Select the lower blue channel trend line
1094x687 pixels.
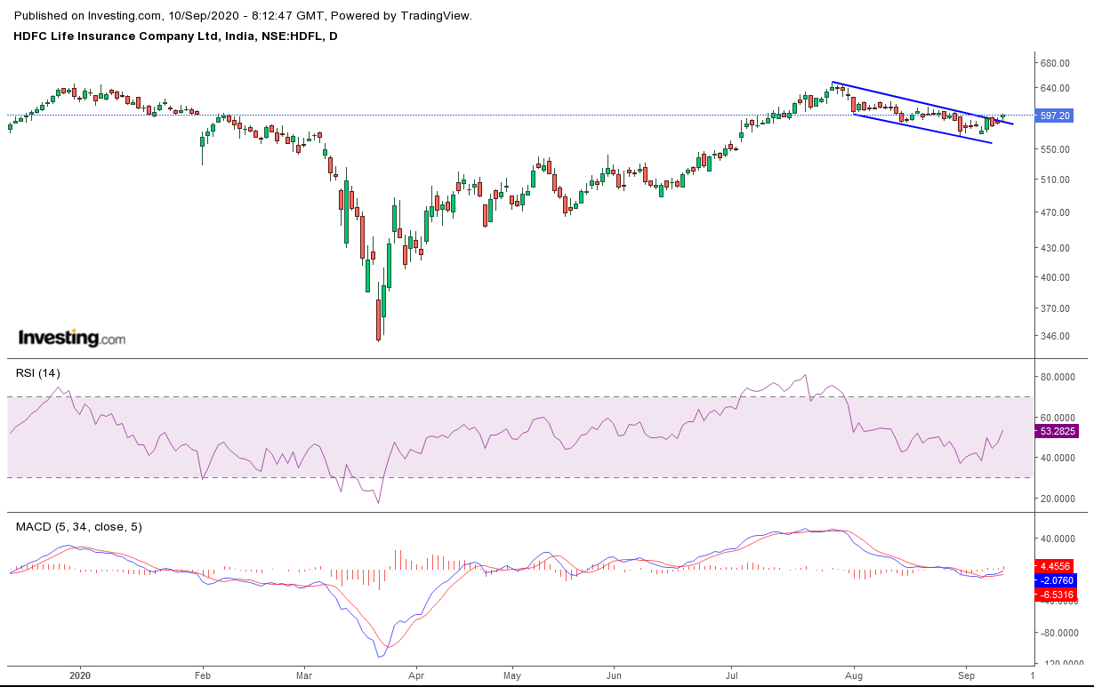(922, 128)
